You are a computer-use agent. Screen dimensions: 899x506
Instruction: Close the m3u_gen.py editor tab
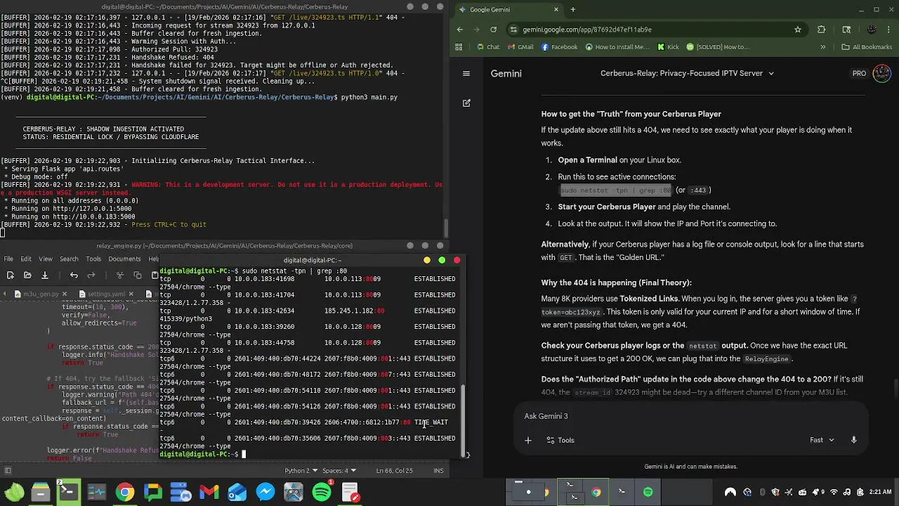tap(65, 294)
